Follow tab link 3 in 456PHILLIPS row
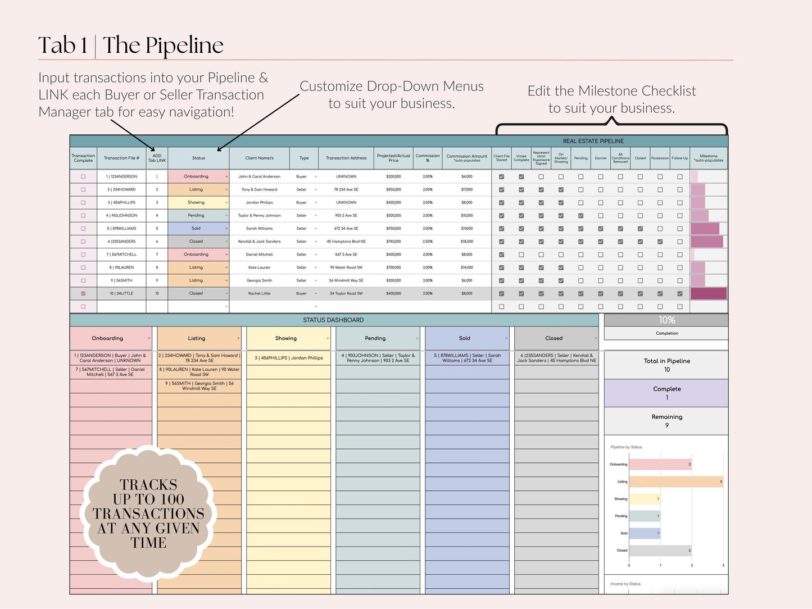Image resolution: width=812 pixels, height=609 pixels. click(157, 202)
